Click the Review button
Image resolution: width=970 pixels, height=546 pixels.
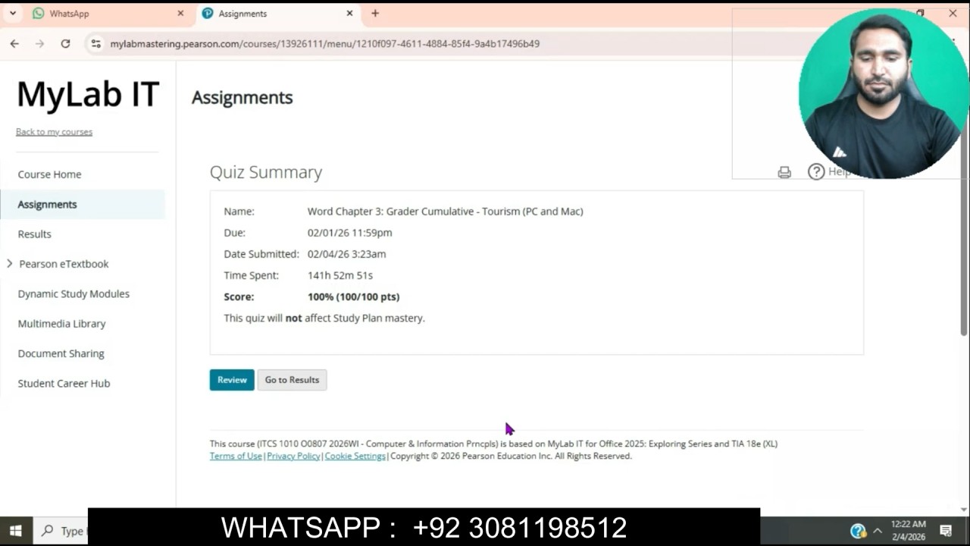click(x=232, y=380)
